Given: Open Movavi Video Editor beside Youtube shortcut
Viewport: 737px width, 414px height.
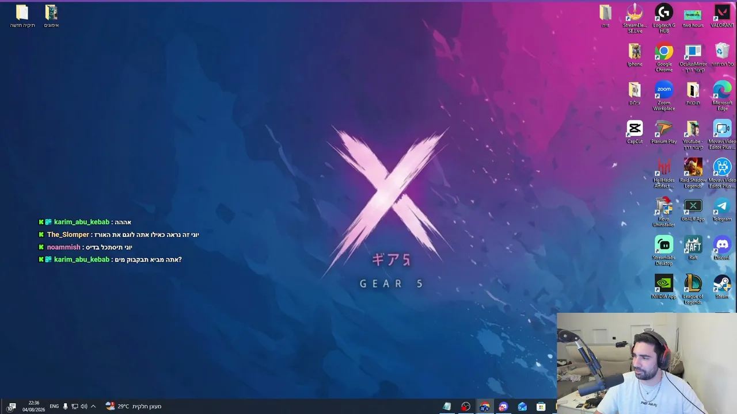Looking at the screenshot, I should (x=722, y=135).
